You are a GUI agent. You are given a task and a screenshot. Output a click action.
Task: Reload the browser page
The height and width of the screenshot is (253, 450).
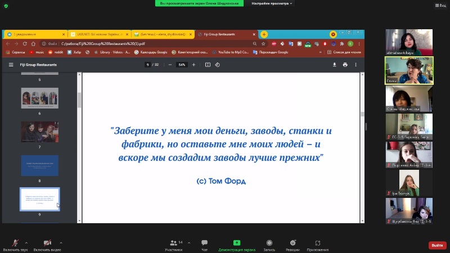click(x=25, y=44)
